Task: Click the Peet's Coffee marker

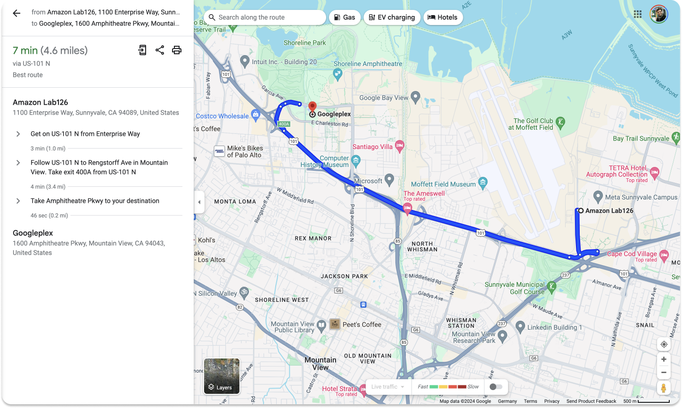Action: pos(335,324)
